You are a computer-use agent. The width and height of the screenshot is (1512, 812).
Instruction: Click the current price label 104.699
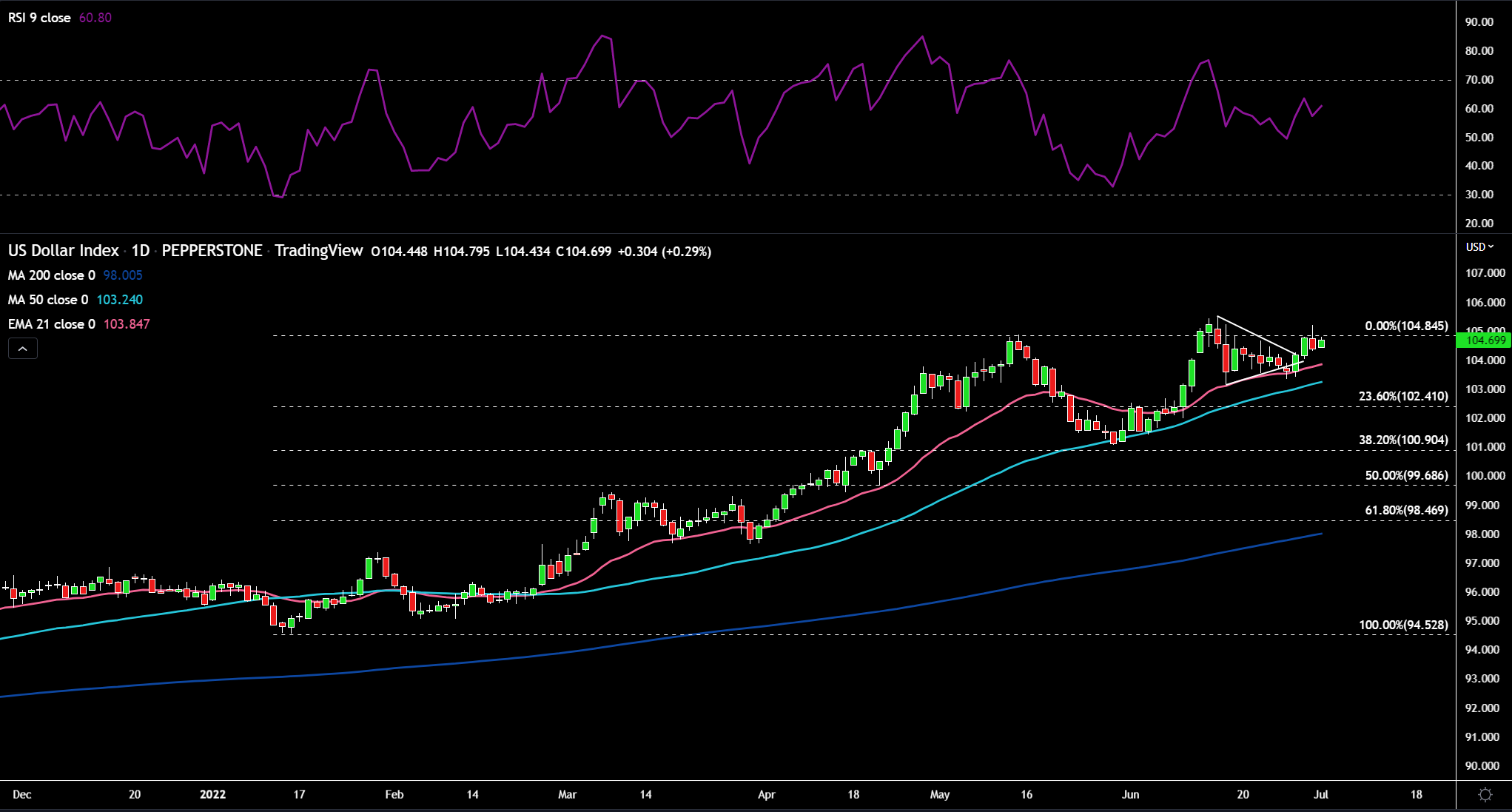[x=1485, y=340]
